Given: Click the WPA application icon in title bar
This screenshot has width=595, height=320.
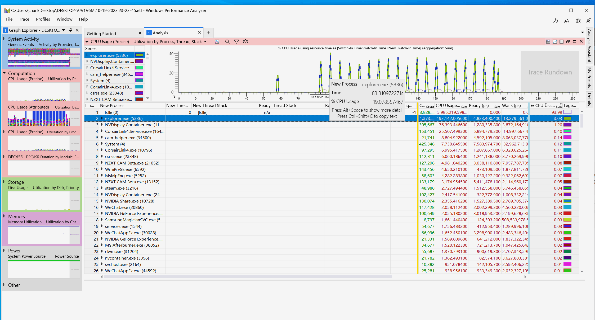Looking at the screenshot, I should (x=7, y=10).
